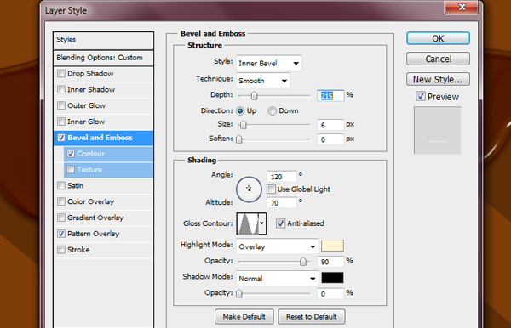Select Blending Options: Custom
Image resolution: width=511 pixels, height=328 pixels.
tap(103, 58)
